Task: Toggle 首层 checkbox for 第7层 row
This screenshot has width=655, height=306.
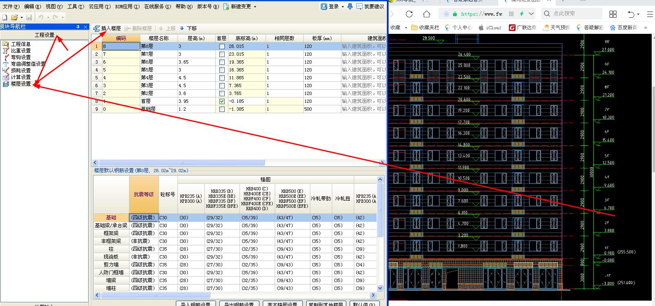Action: pyautogui.click(x=222, y=54)
